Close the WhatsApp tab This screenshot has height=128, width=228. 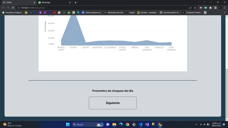pos(70,3)
